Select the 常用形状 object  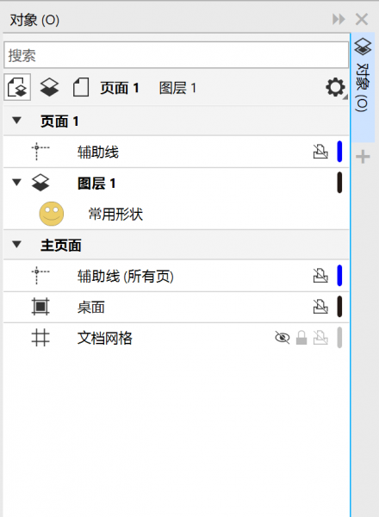115,215
